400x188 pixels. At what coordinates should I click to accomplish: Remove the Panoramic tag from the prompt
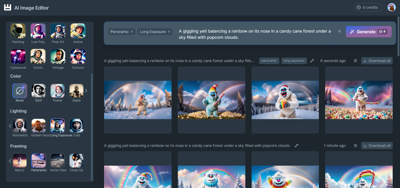click(x=132, y=32)
